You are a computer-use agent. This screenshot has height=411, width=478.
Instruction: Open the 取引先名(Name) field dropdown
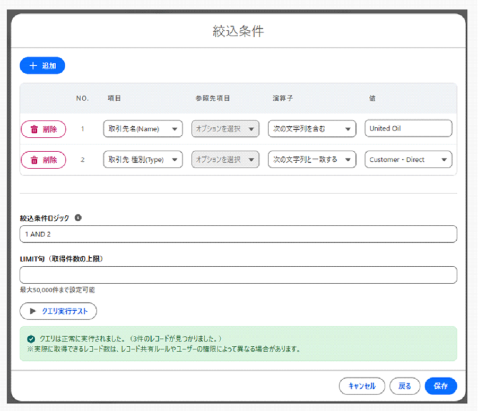[x=143, y=129]
